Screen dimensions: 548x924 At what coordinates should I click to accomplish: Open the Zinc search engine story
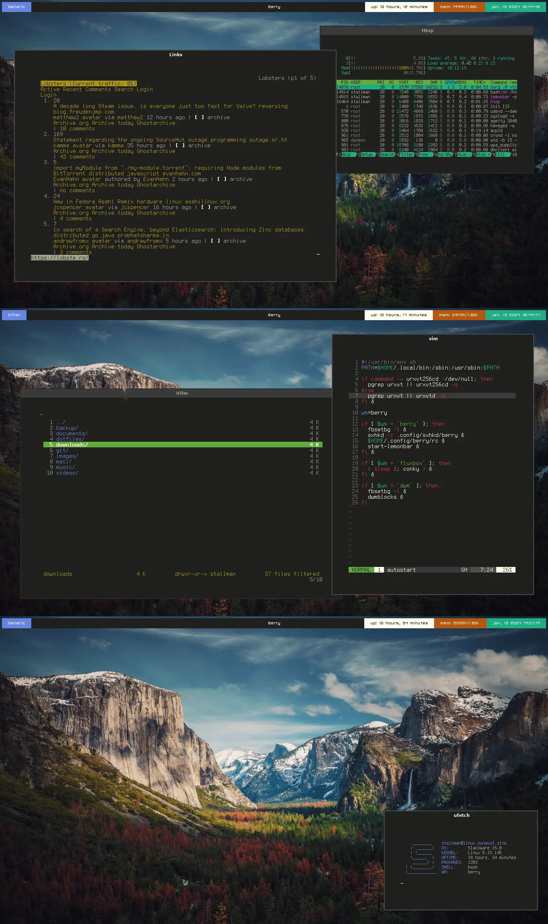tap(162, 230)
